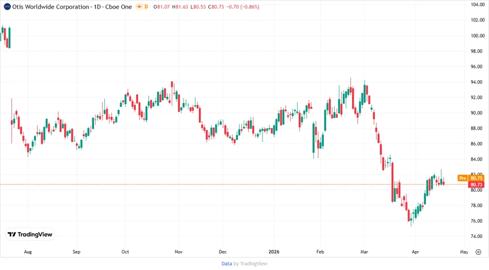
Task: Click the 84.00 price scale label
Action: [x=478, y=159]
